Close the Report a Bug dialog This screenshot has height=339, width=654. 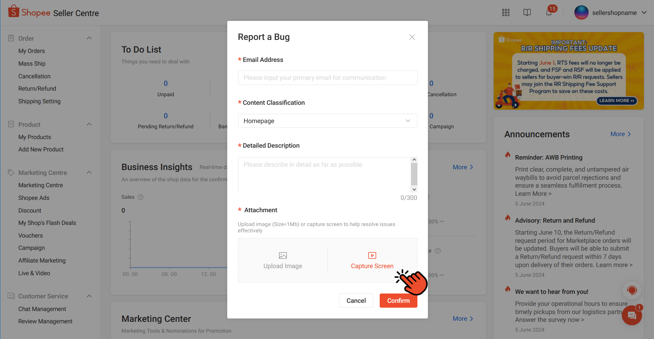point(412,37)
